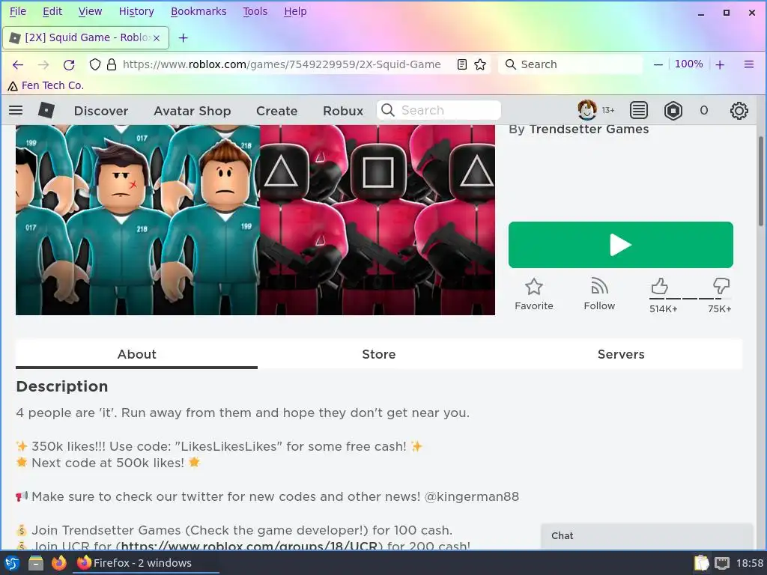Reload the current page

coord(69,64)
